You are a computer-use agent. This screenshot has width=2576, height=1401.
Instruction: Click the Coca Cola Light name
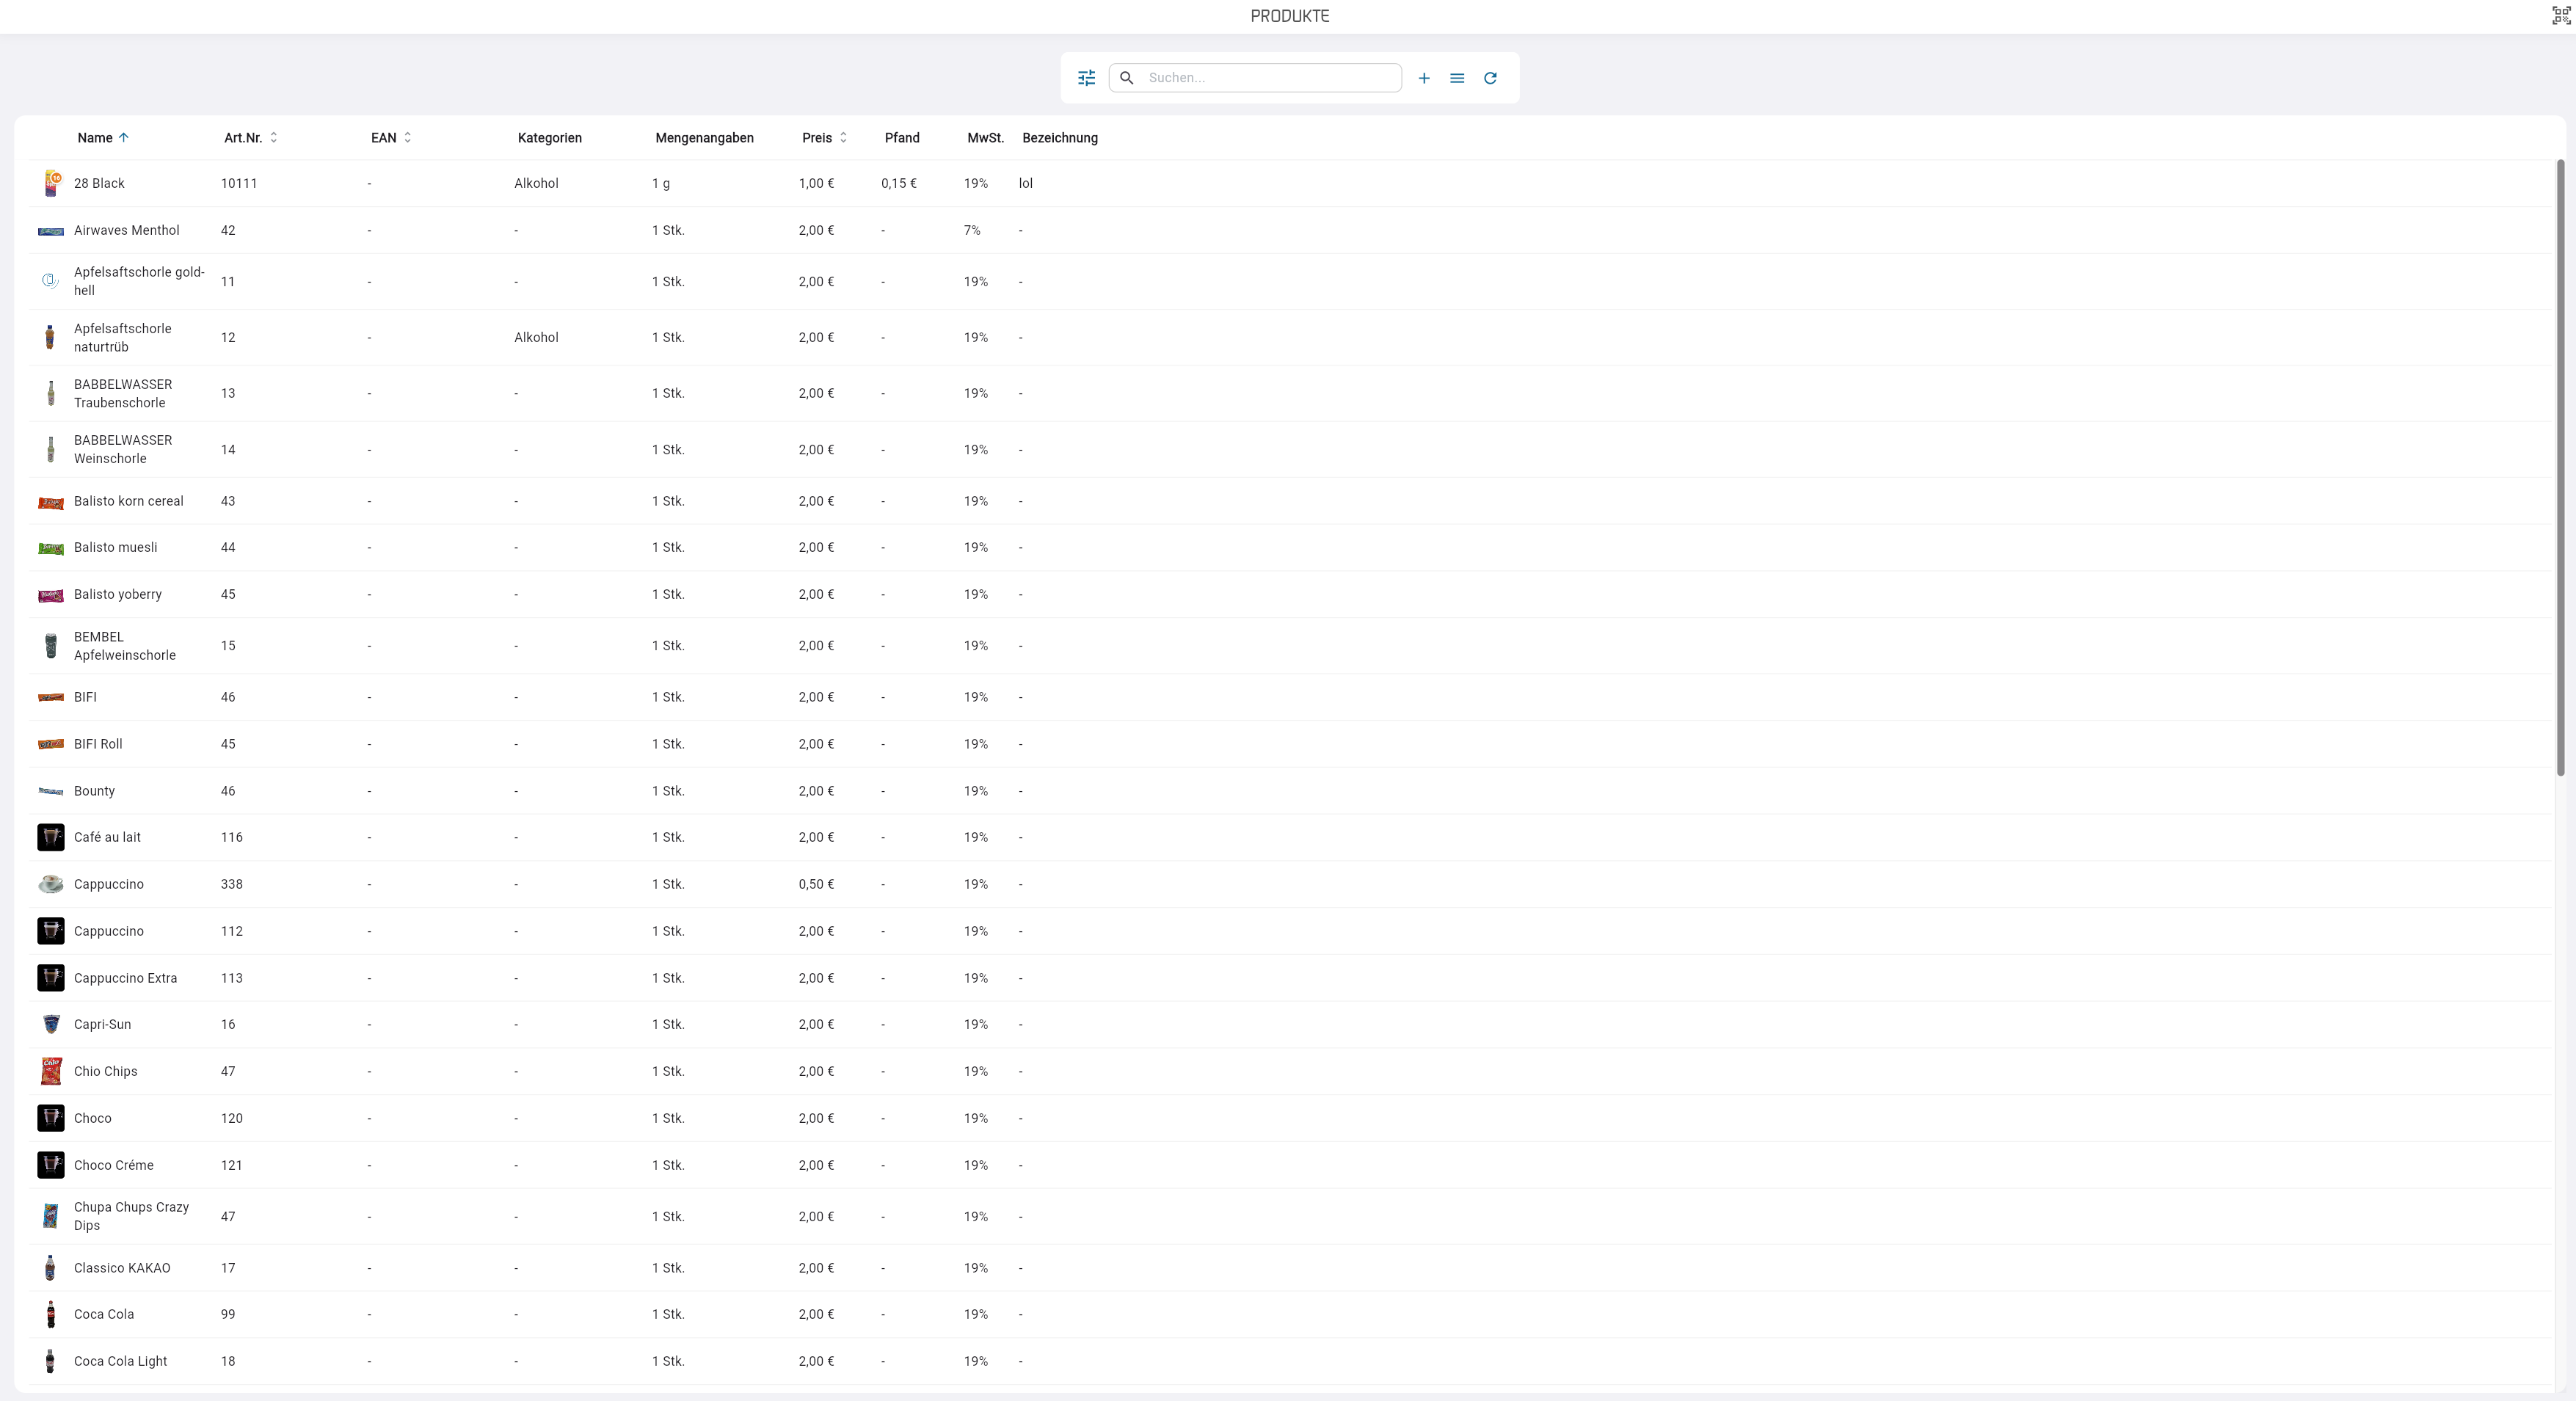[120, 1361]
